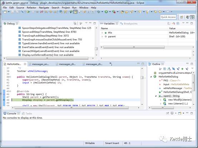Click the Drop to Frame toolbar icon
198x148 pixels.
point(61,12)
